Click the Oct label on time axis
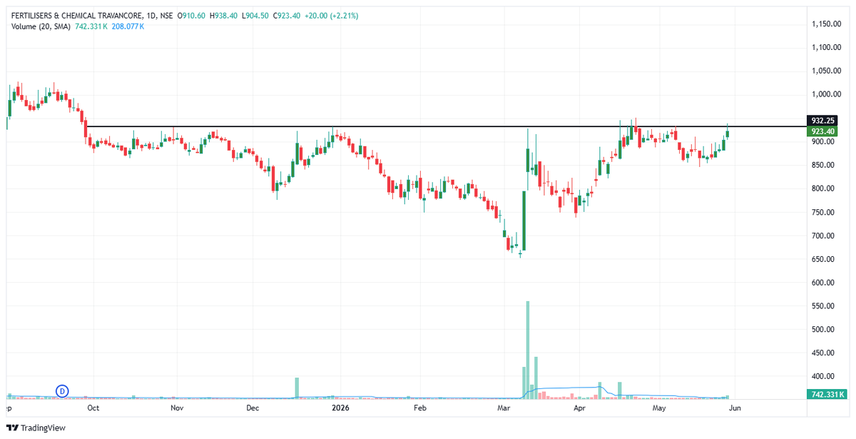Image resolution: width=856 pixels, height=439 pixels. point(93,408)
